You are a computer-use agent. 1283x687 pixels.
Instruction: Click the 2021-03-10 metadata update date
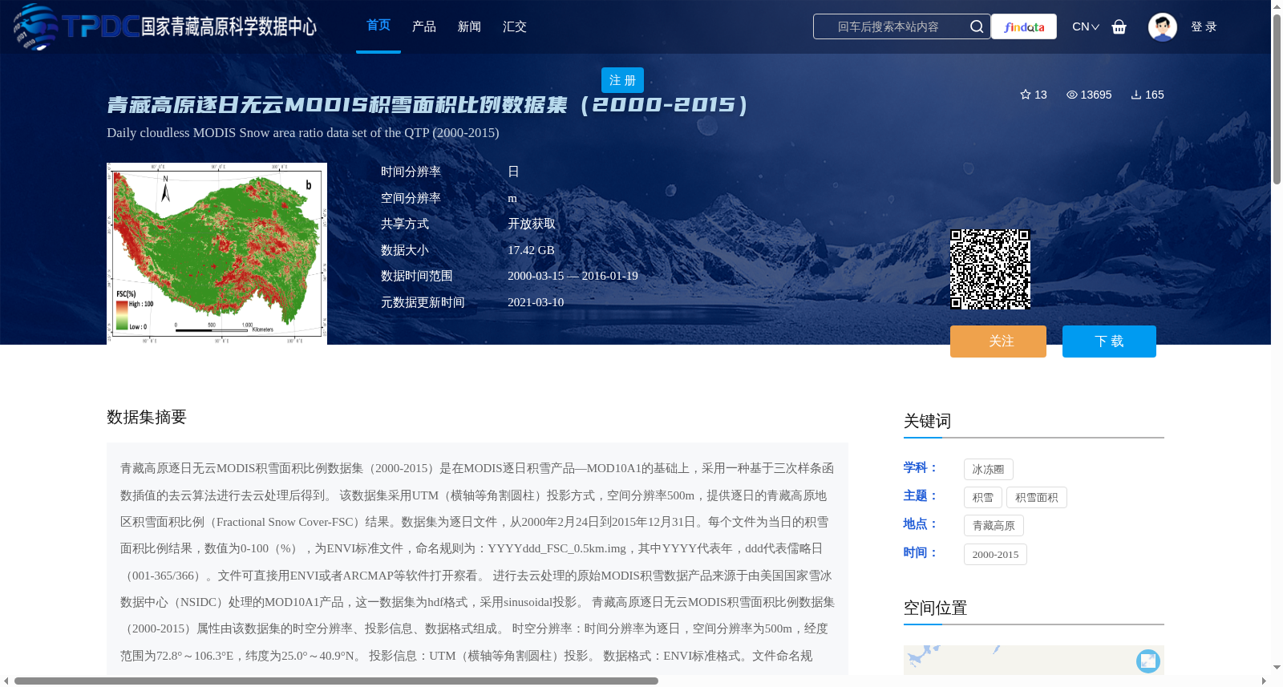click(536, 302)
